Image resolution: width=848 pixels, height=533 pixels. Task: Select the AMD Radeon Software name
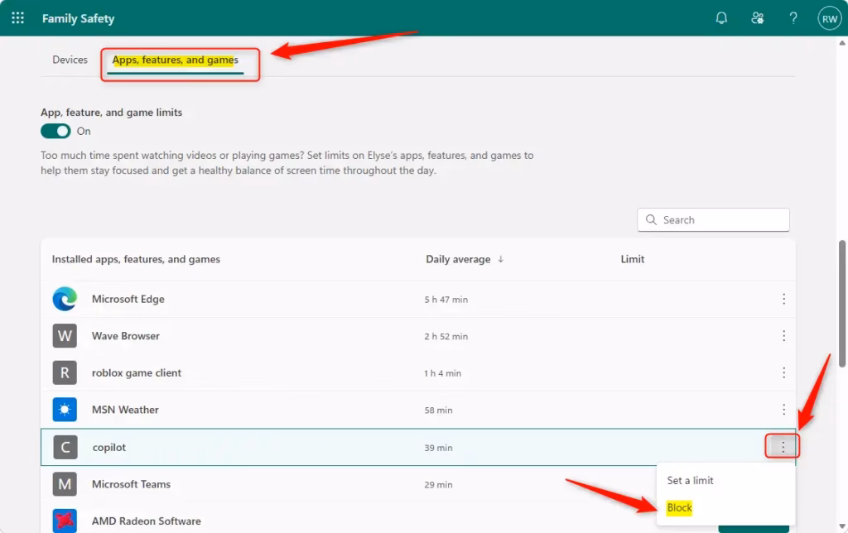pos(146,521)
